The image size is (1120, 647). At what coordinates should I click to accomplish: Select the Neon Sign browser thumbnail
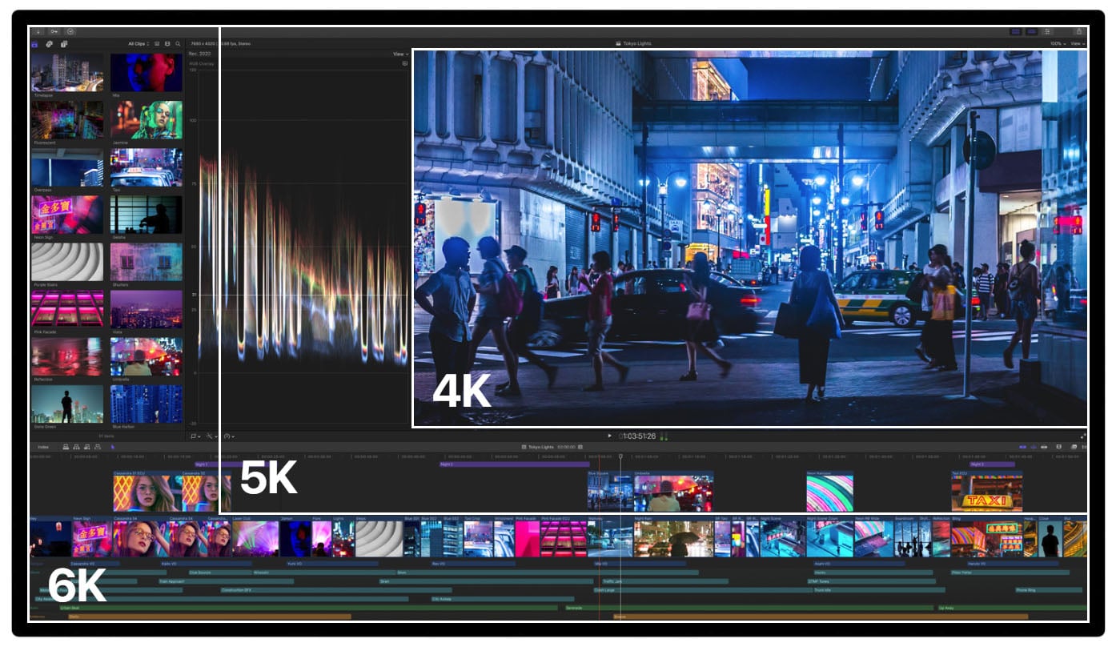coord(67,215)
